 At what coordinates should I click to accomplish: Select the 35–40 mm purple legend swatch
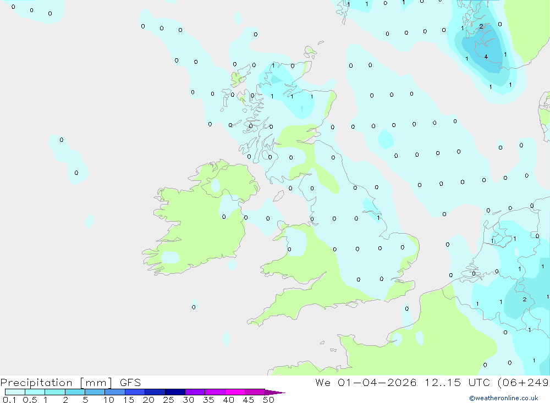pos(215,392)
